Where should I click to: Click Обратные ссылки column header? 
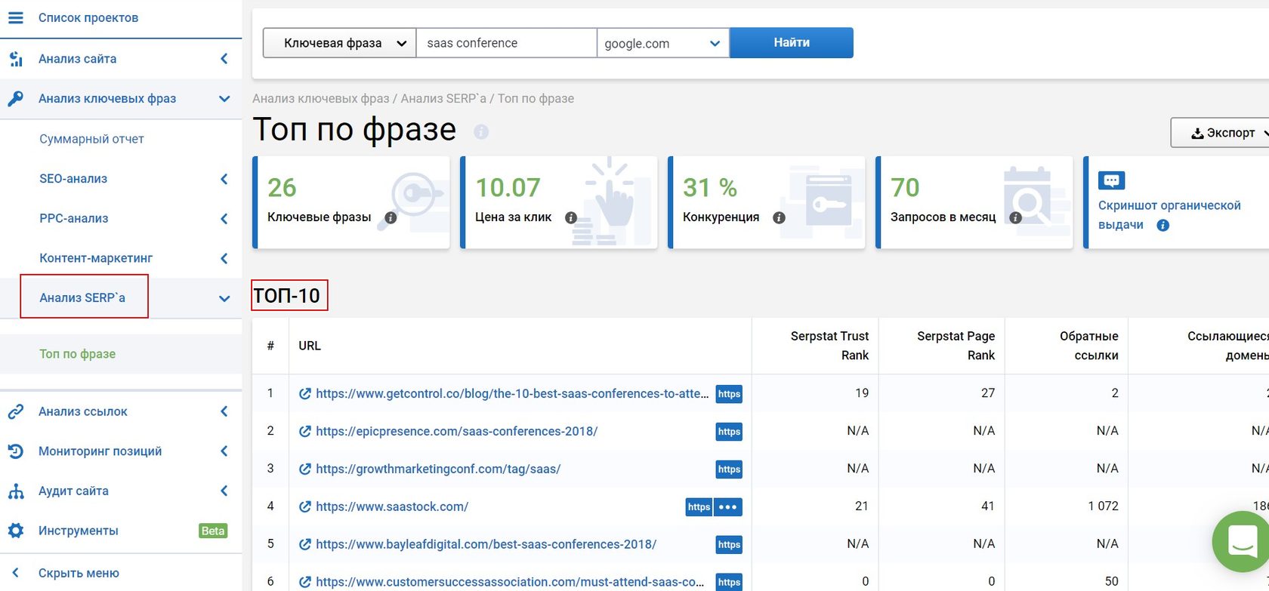pos(1088,346)
